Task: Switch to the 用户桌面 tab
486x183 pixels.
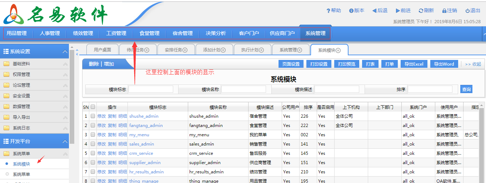Action: [x=102, y=50]
